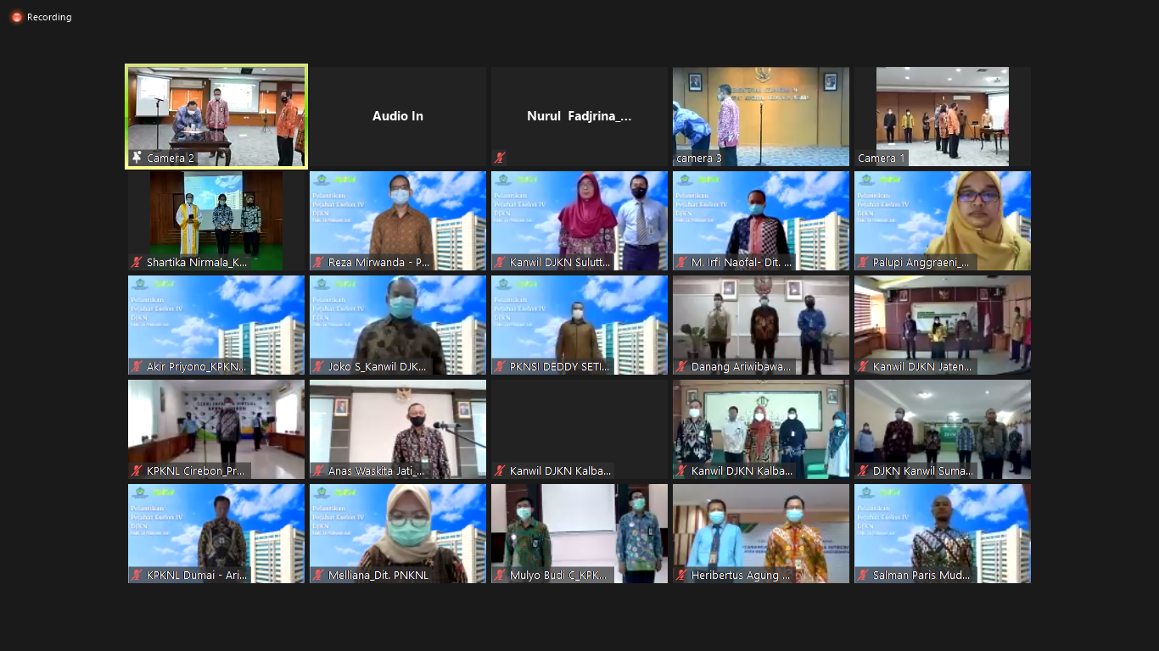Click muted mic icon beside Melliana_Dit. PNKNL

pos(318,576)
